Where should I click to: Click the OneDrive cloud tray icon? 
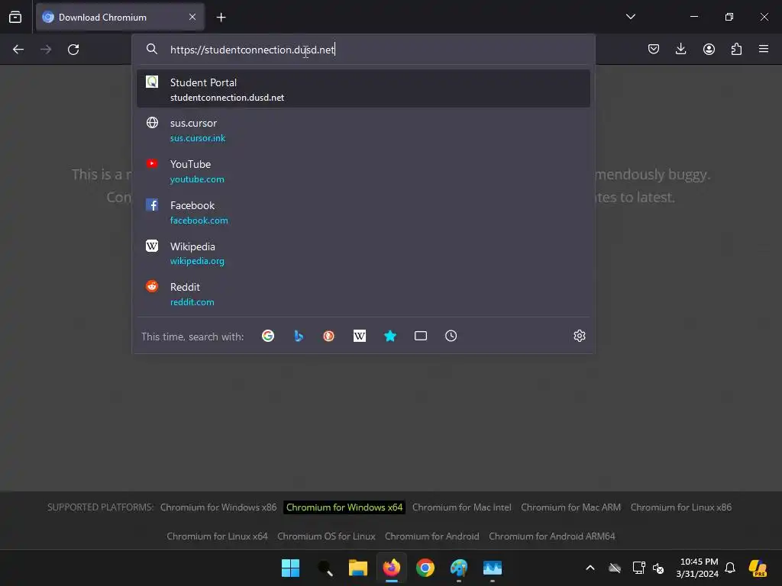tap(615, 568)
